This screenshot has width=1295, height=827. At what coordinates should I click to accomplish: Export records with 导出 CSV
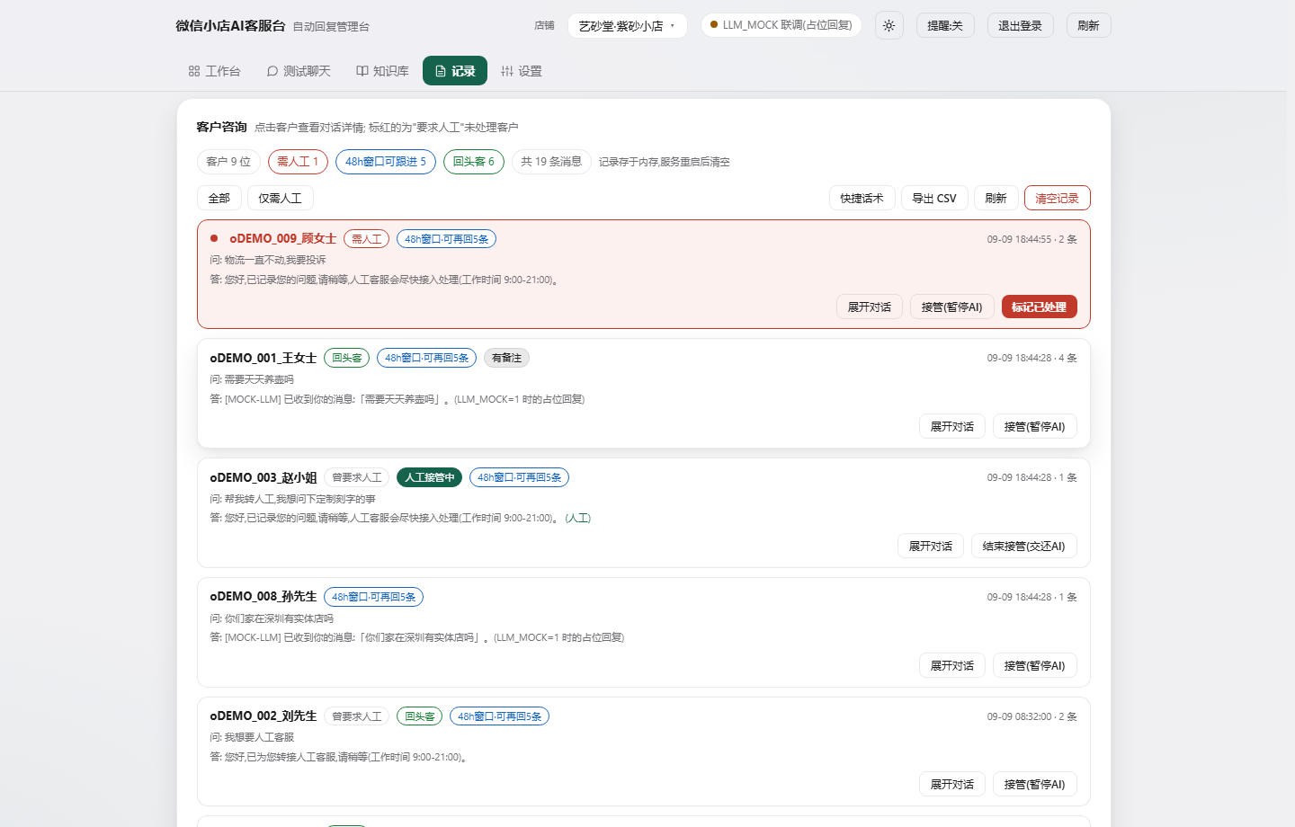point(934,198)
